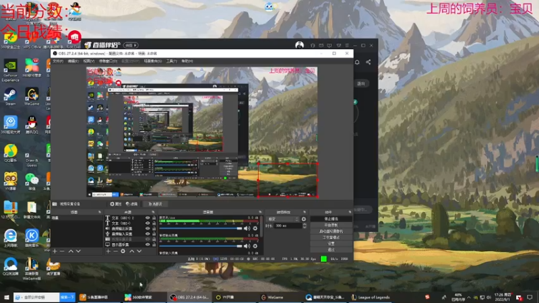Image resolution: width=539 pixels, height=303 pixels.
Task: Click the 启动虚拟摄像机 virtual camera button
Action: coord(331,231)
